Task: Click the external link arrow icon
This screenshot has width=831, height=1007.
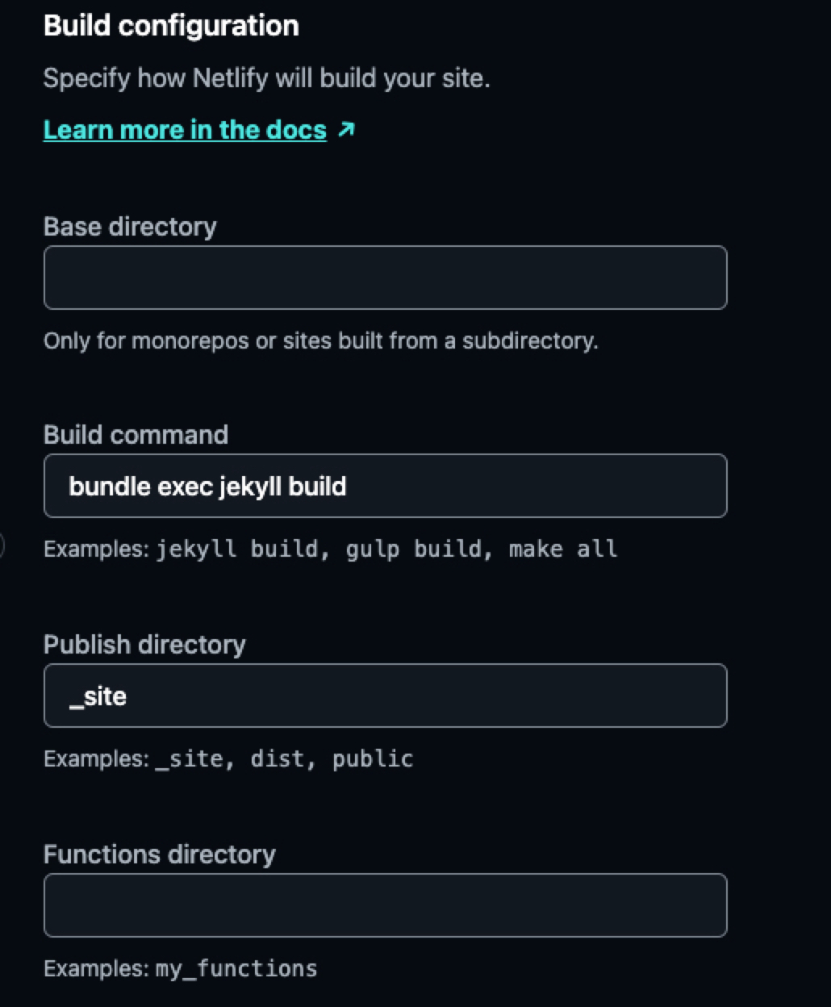Action: pos(348,128)
